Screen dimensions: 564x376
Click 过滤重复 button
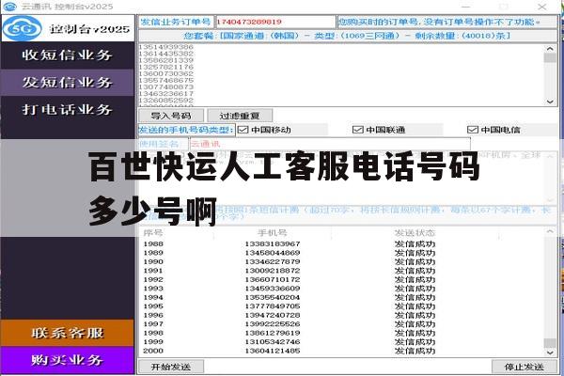[240, 116]
